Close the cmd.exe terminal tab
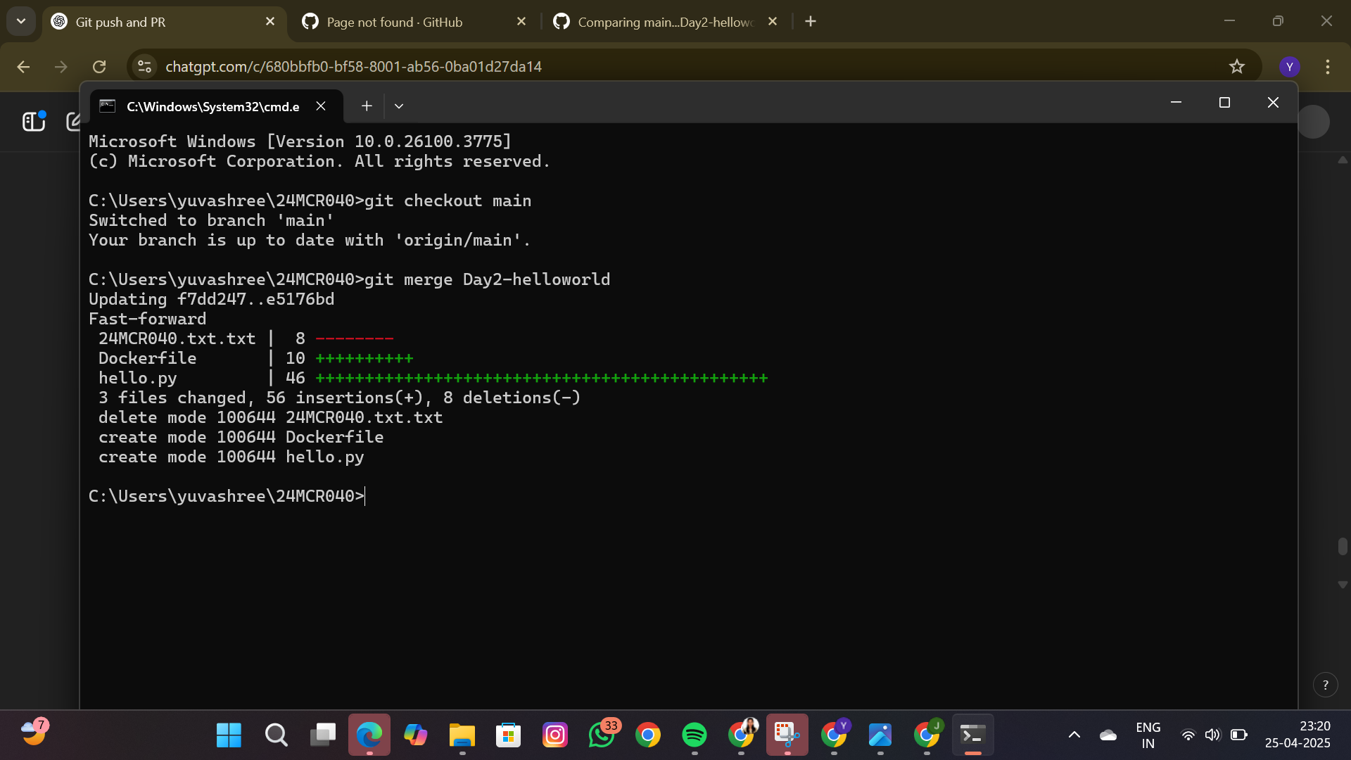Viewport: 1351px width, 760px height. pyautogui.click(x=321, y=106)
